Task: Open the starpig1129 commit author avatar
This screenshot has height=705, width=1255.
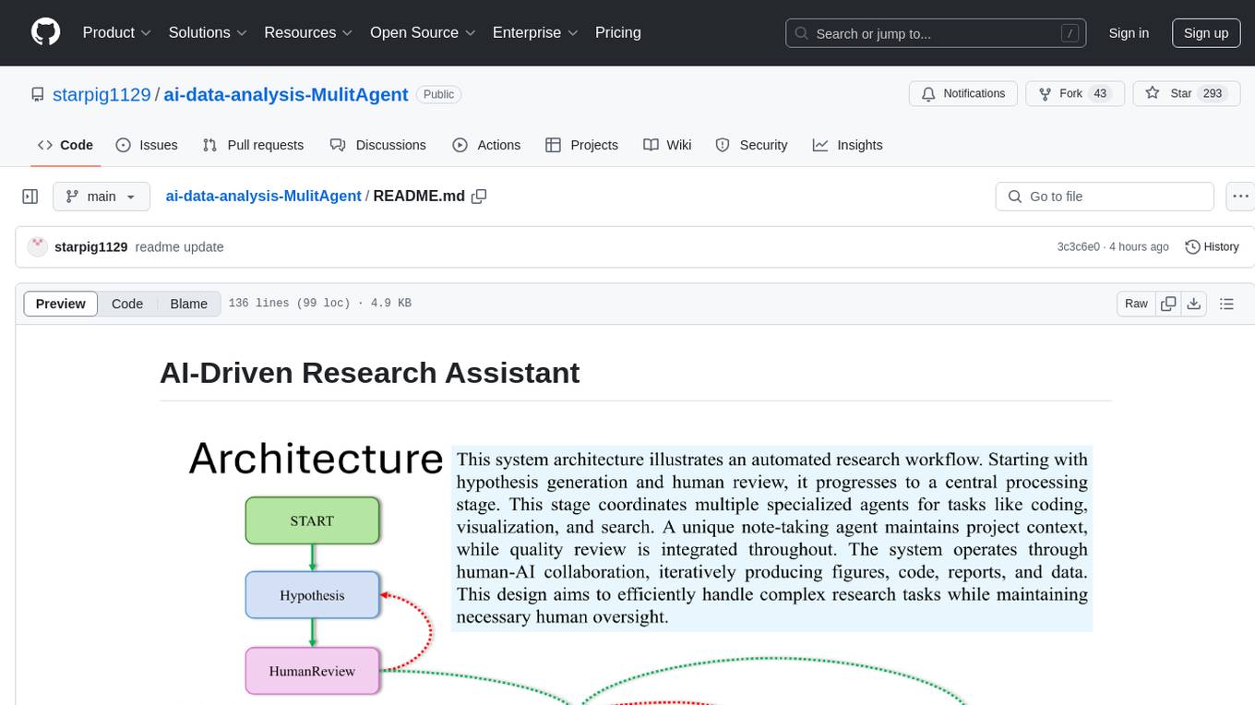Action: (x=38, y=246)
